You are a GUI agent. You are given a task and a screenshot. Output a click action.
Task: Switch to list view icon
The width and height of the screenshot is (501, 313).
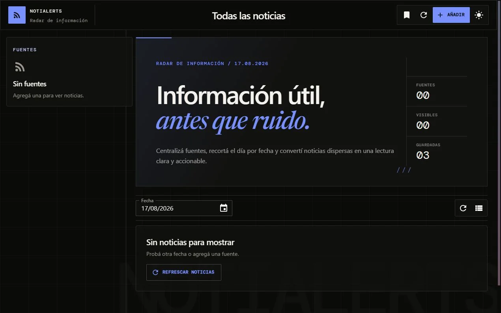pyautogui.click(x=479, y=208)
